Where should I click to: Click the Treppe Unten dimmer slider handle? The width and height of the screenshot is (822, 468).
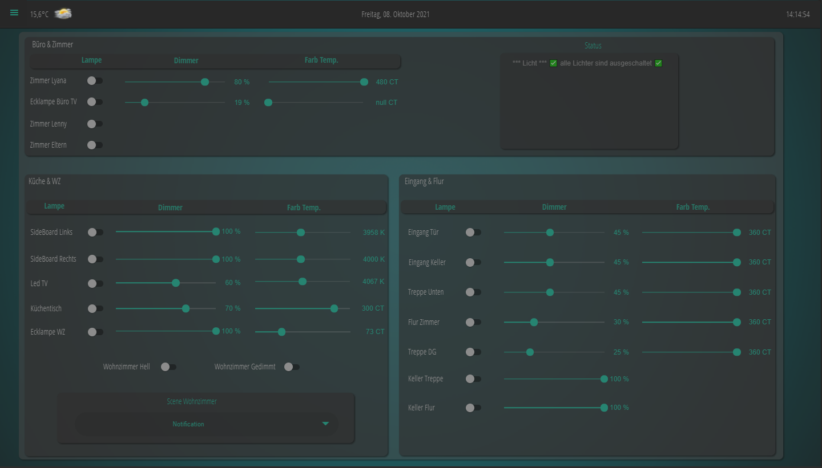pyautogui.click(x=550, y=292)
